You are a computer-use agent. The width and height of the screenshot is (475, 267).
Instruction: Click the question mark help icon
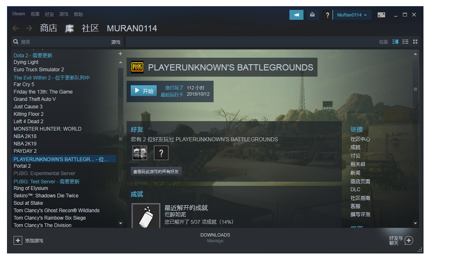(x=327, y=15)
